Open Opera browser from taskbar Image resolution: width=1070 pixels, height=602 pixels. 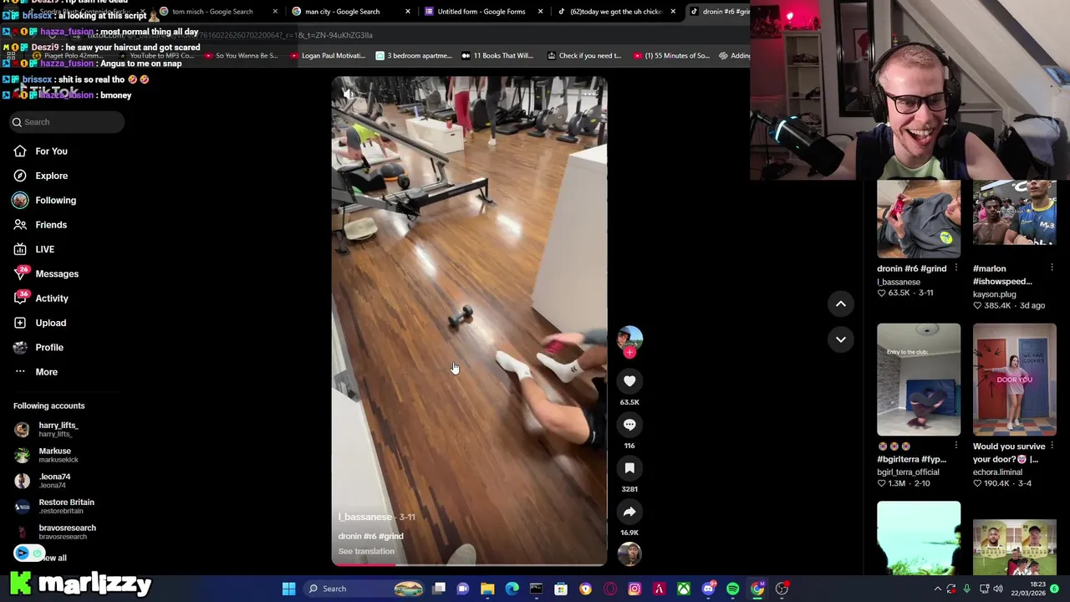(x=609, y=589)
